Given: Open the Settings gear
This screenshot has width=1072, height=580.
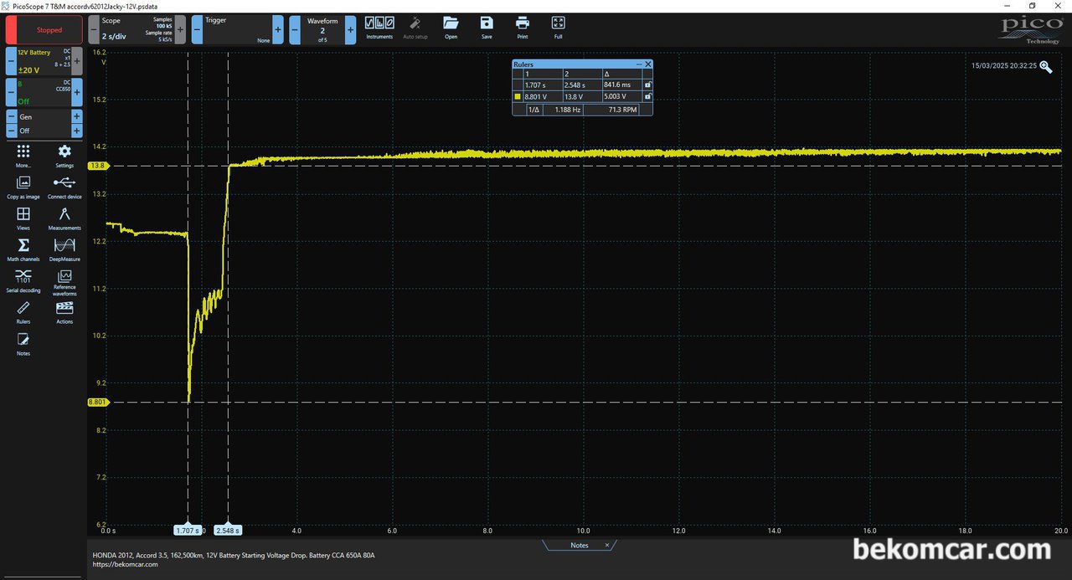Looking at the screenshot, I should tap(64, 156).
